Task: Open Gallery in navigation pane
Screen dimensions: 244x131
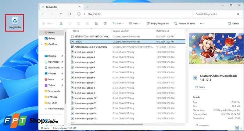Action: (x=51, y=38)
